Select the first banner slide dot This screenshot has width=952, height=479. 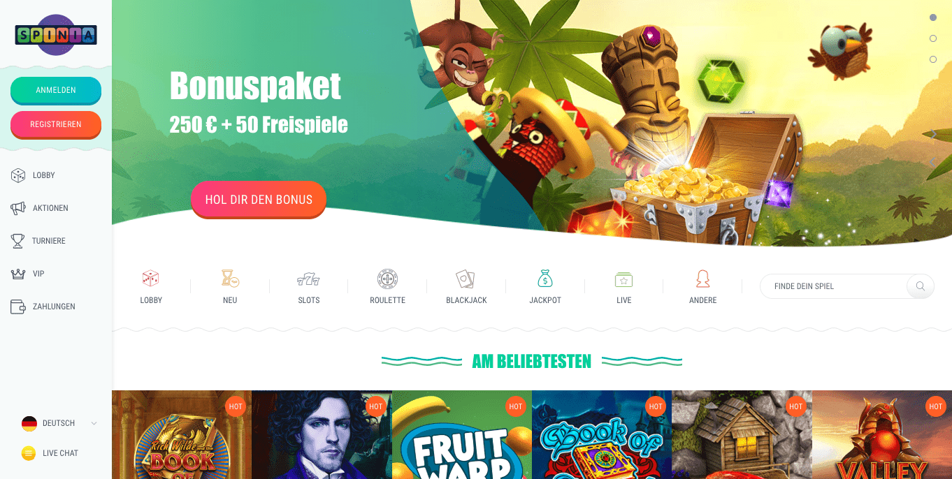click(x=933, y=17)
